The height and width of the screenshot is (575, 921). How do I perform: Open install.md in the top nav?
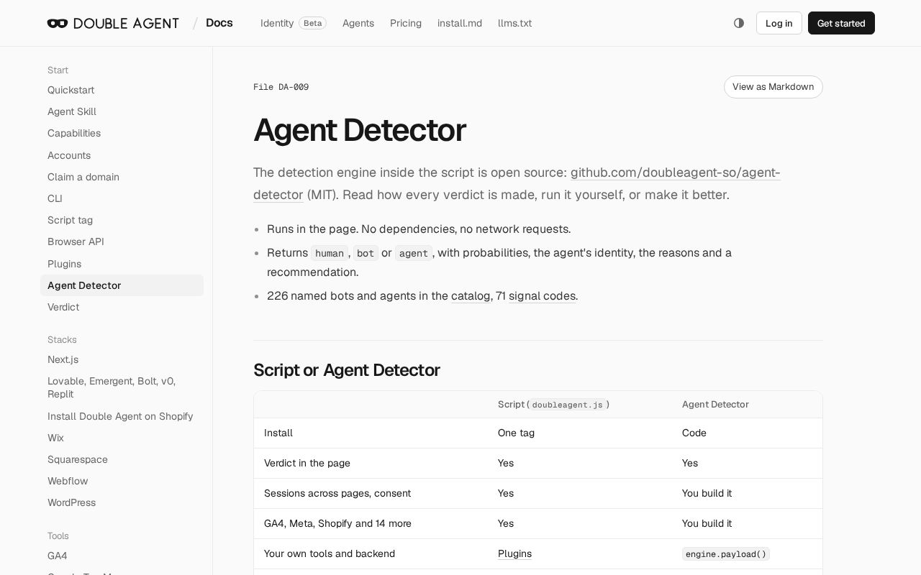point(460,23)
